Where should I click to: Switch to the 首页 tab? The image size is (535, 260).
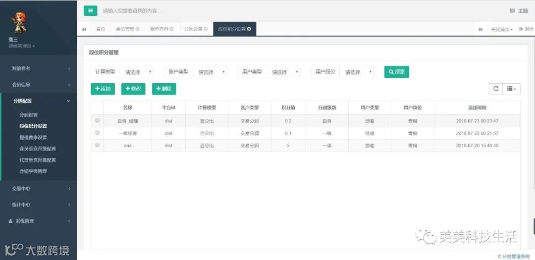coord(100,29)
